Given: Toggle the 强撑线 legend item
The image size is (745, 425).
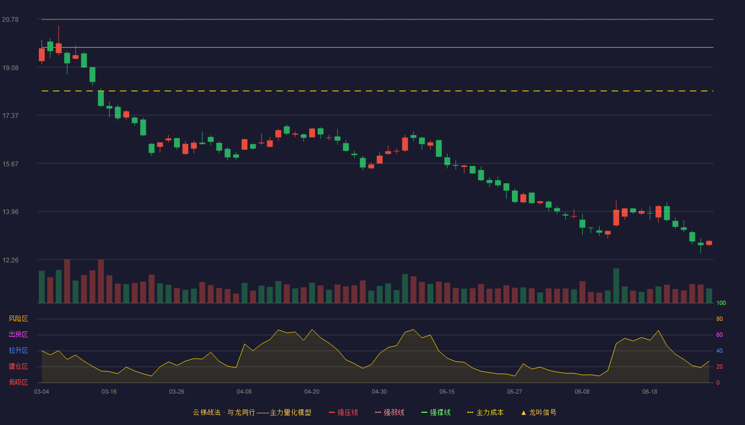Looking at the screenshot, I should [436, 412].
